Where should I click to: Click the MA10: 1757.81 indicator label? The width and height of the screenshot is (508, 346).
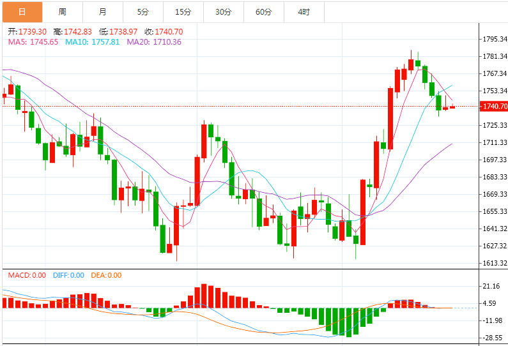click(x=92, y=42)
